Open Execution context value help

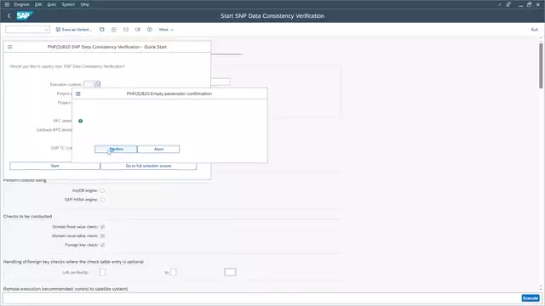pos(97,84)
